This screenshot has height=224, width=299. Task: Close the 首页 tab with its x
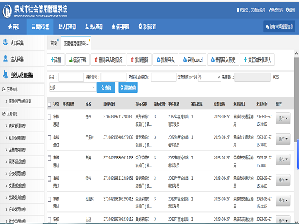58,40
